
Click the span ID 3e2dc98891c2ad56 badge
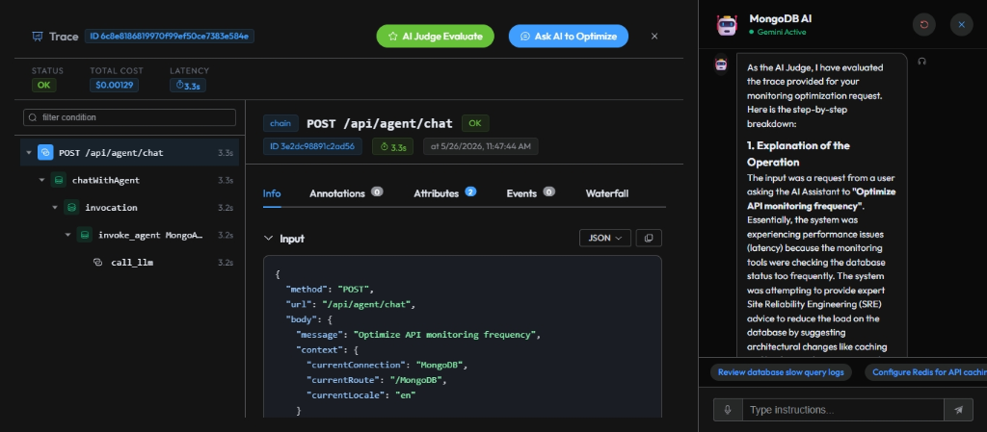pos(313,147)
